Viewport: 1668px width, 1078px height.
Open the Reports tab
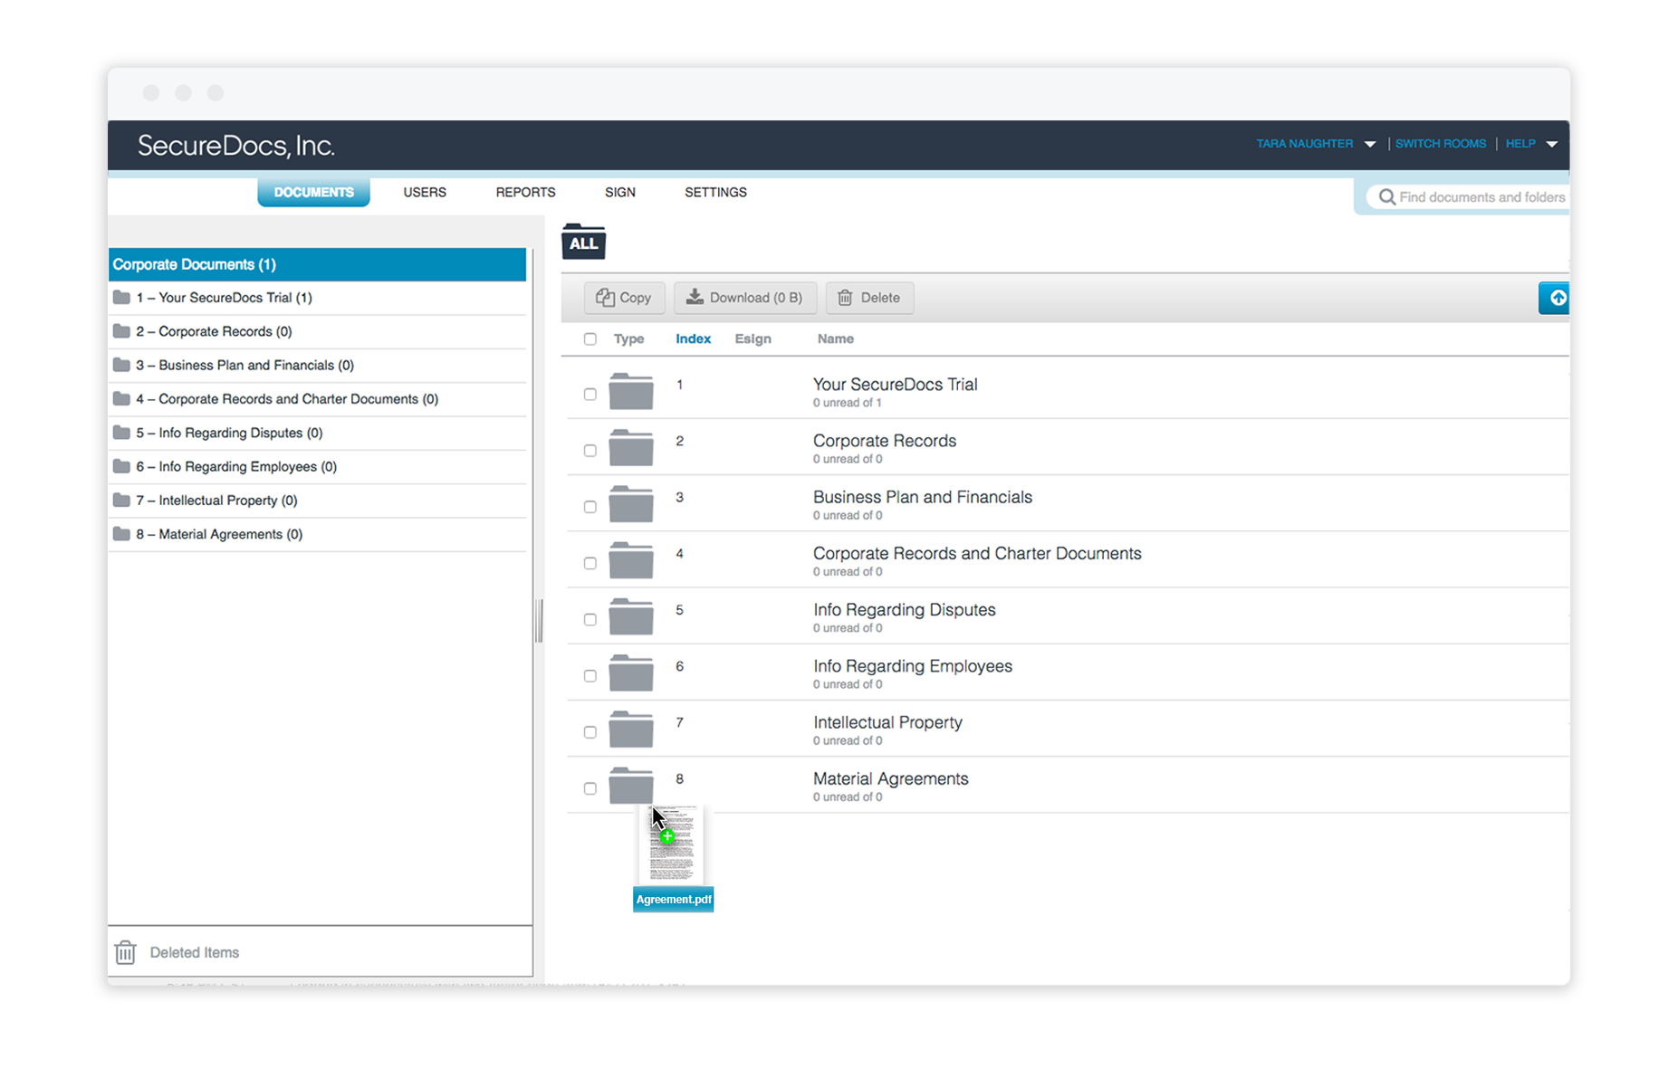525,192
